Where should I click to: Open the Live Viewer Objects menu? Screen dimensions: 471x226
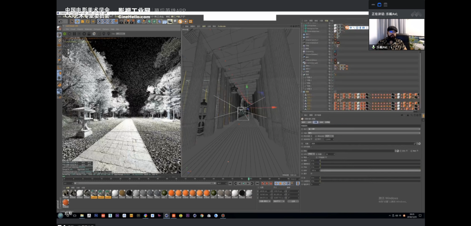click(x=80, y=29)
